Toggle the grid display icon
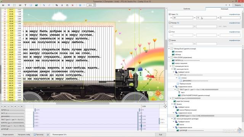The image size is (244, 137). coord(80,5)
